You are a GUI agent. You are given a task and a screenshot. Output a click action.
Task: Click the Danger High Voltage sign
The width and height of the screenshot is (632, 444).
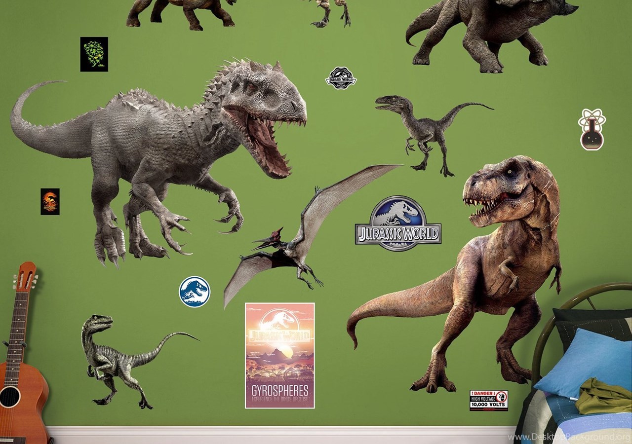point(489,400)
